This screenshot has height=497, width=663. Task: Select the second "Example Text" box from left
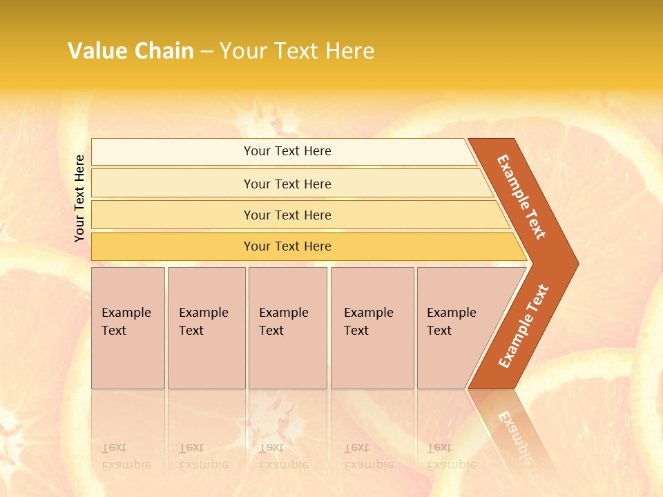(x=206, y=328)
